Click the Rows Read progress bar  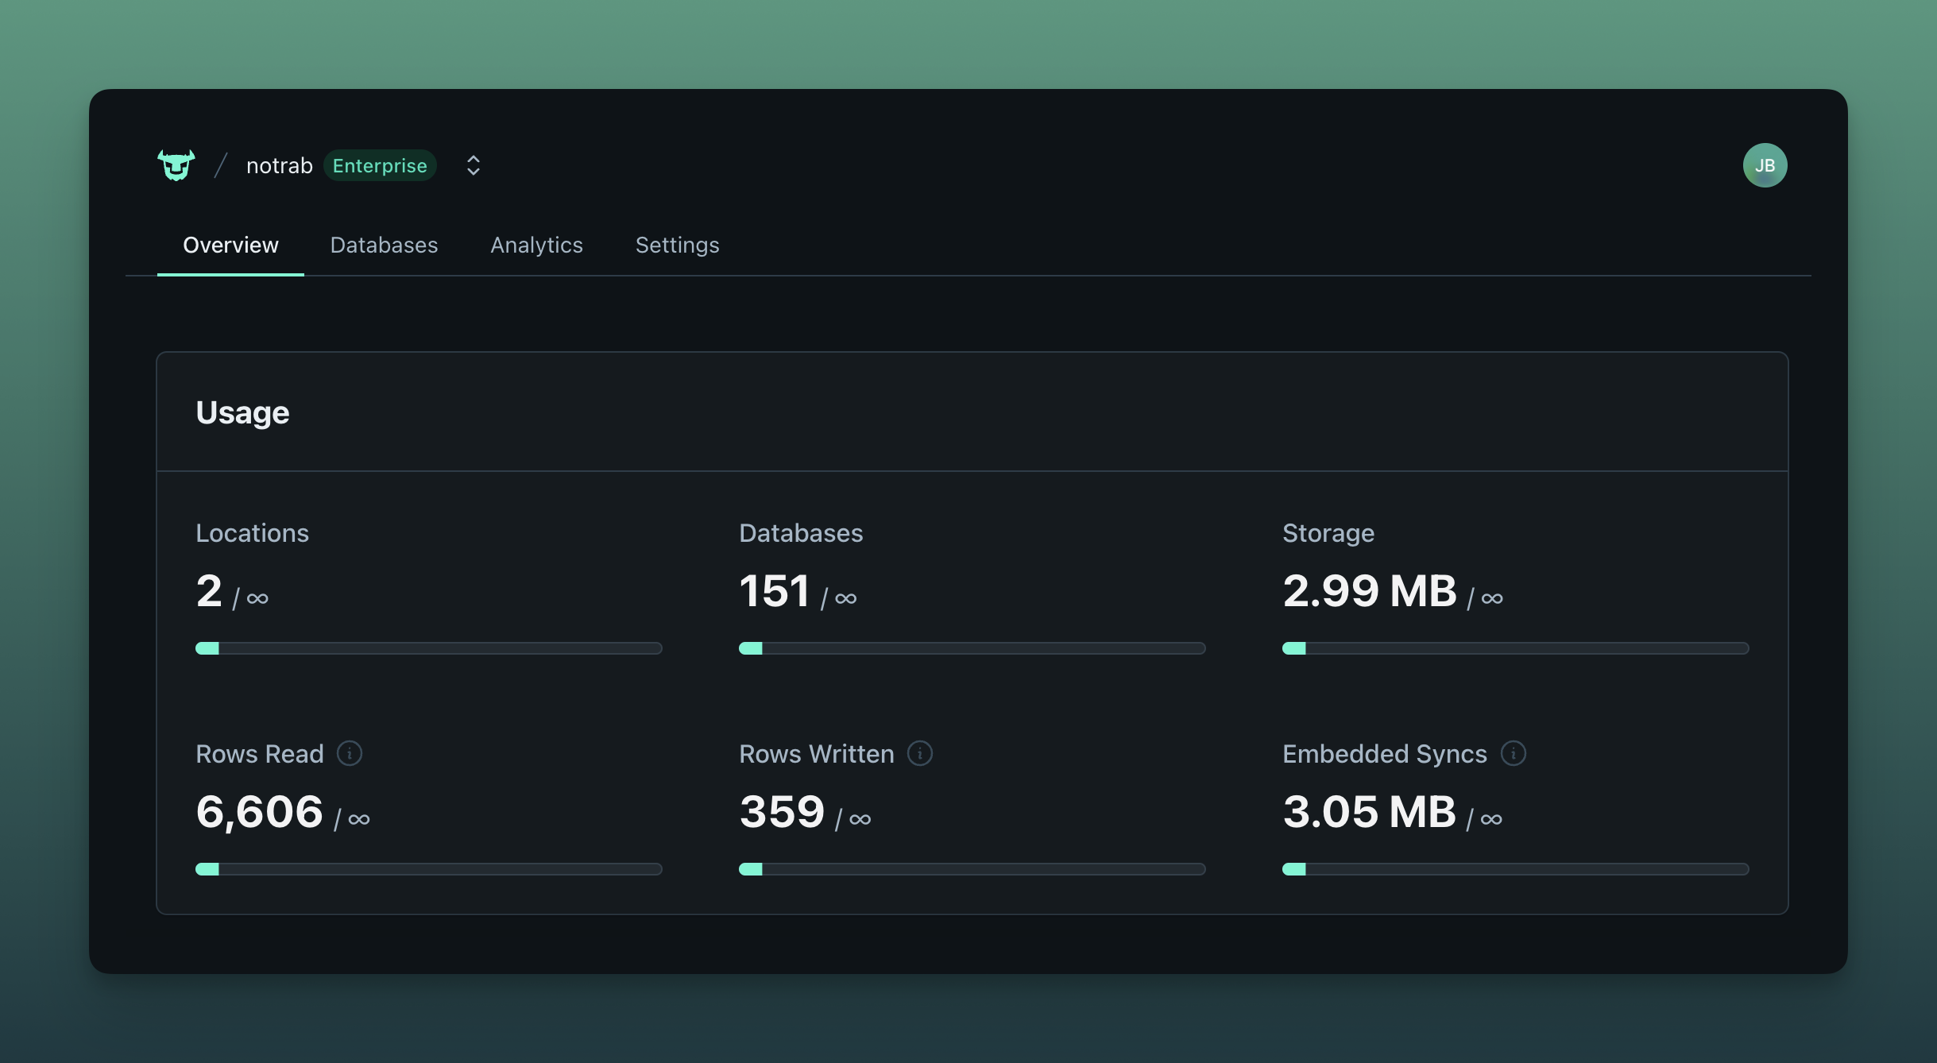[428, 869]
